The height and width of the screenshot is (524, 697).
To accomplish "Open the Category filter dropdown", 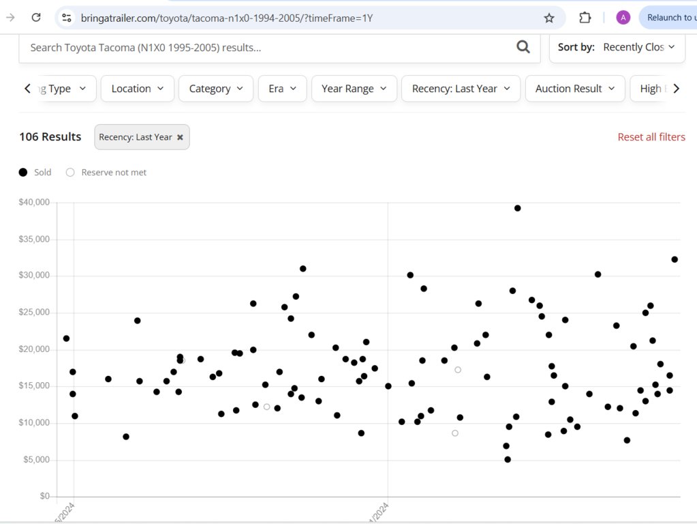I will pos(216,89).
